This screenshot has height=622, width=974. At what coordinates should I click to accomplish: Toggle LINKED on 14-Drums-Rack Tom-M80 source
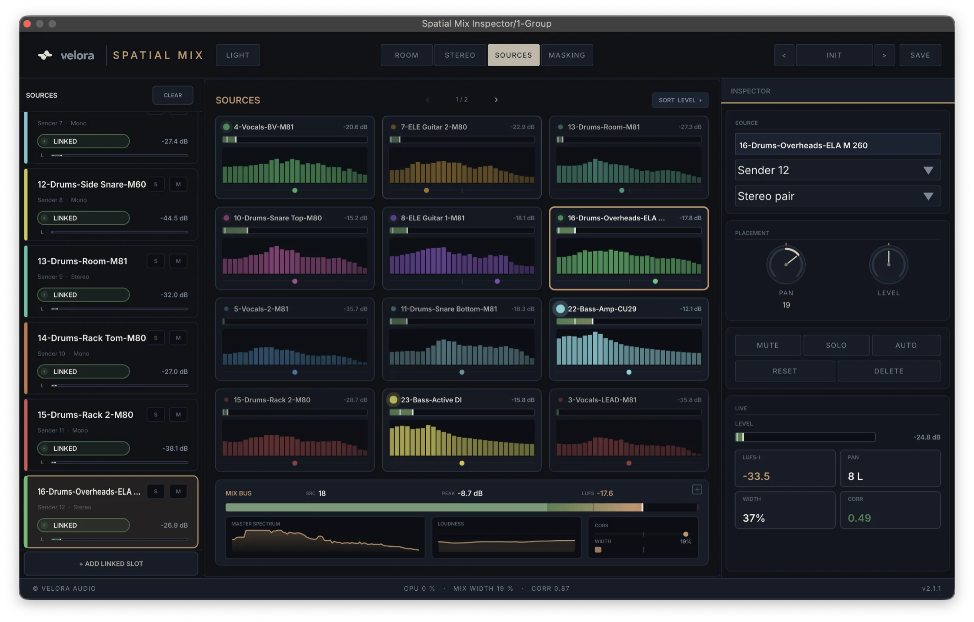tap(83, 371)
